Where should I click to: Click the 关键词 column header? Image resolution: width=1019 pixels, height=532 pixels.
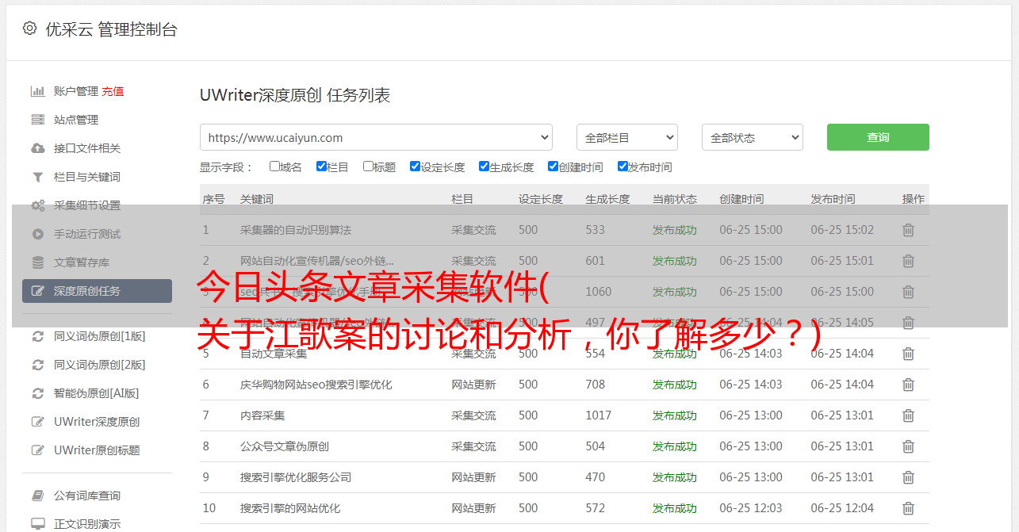257,199
